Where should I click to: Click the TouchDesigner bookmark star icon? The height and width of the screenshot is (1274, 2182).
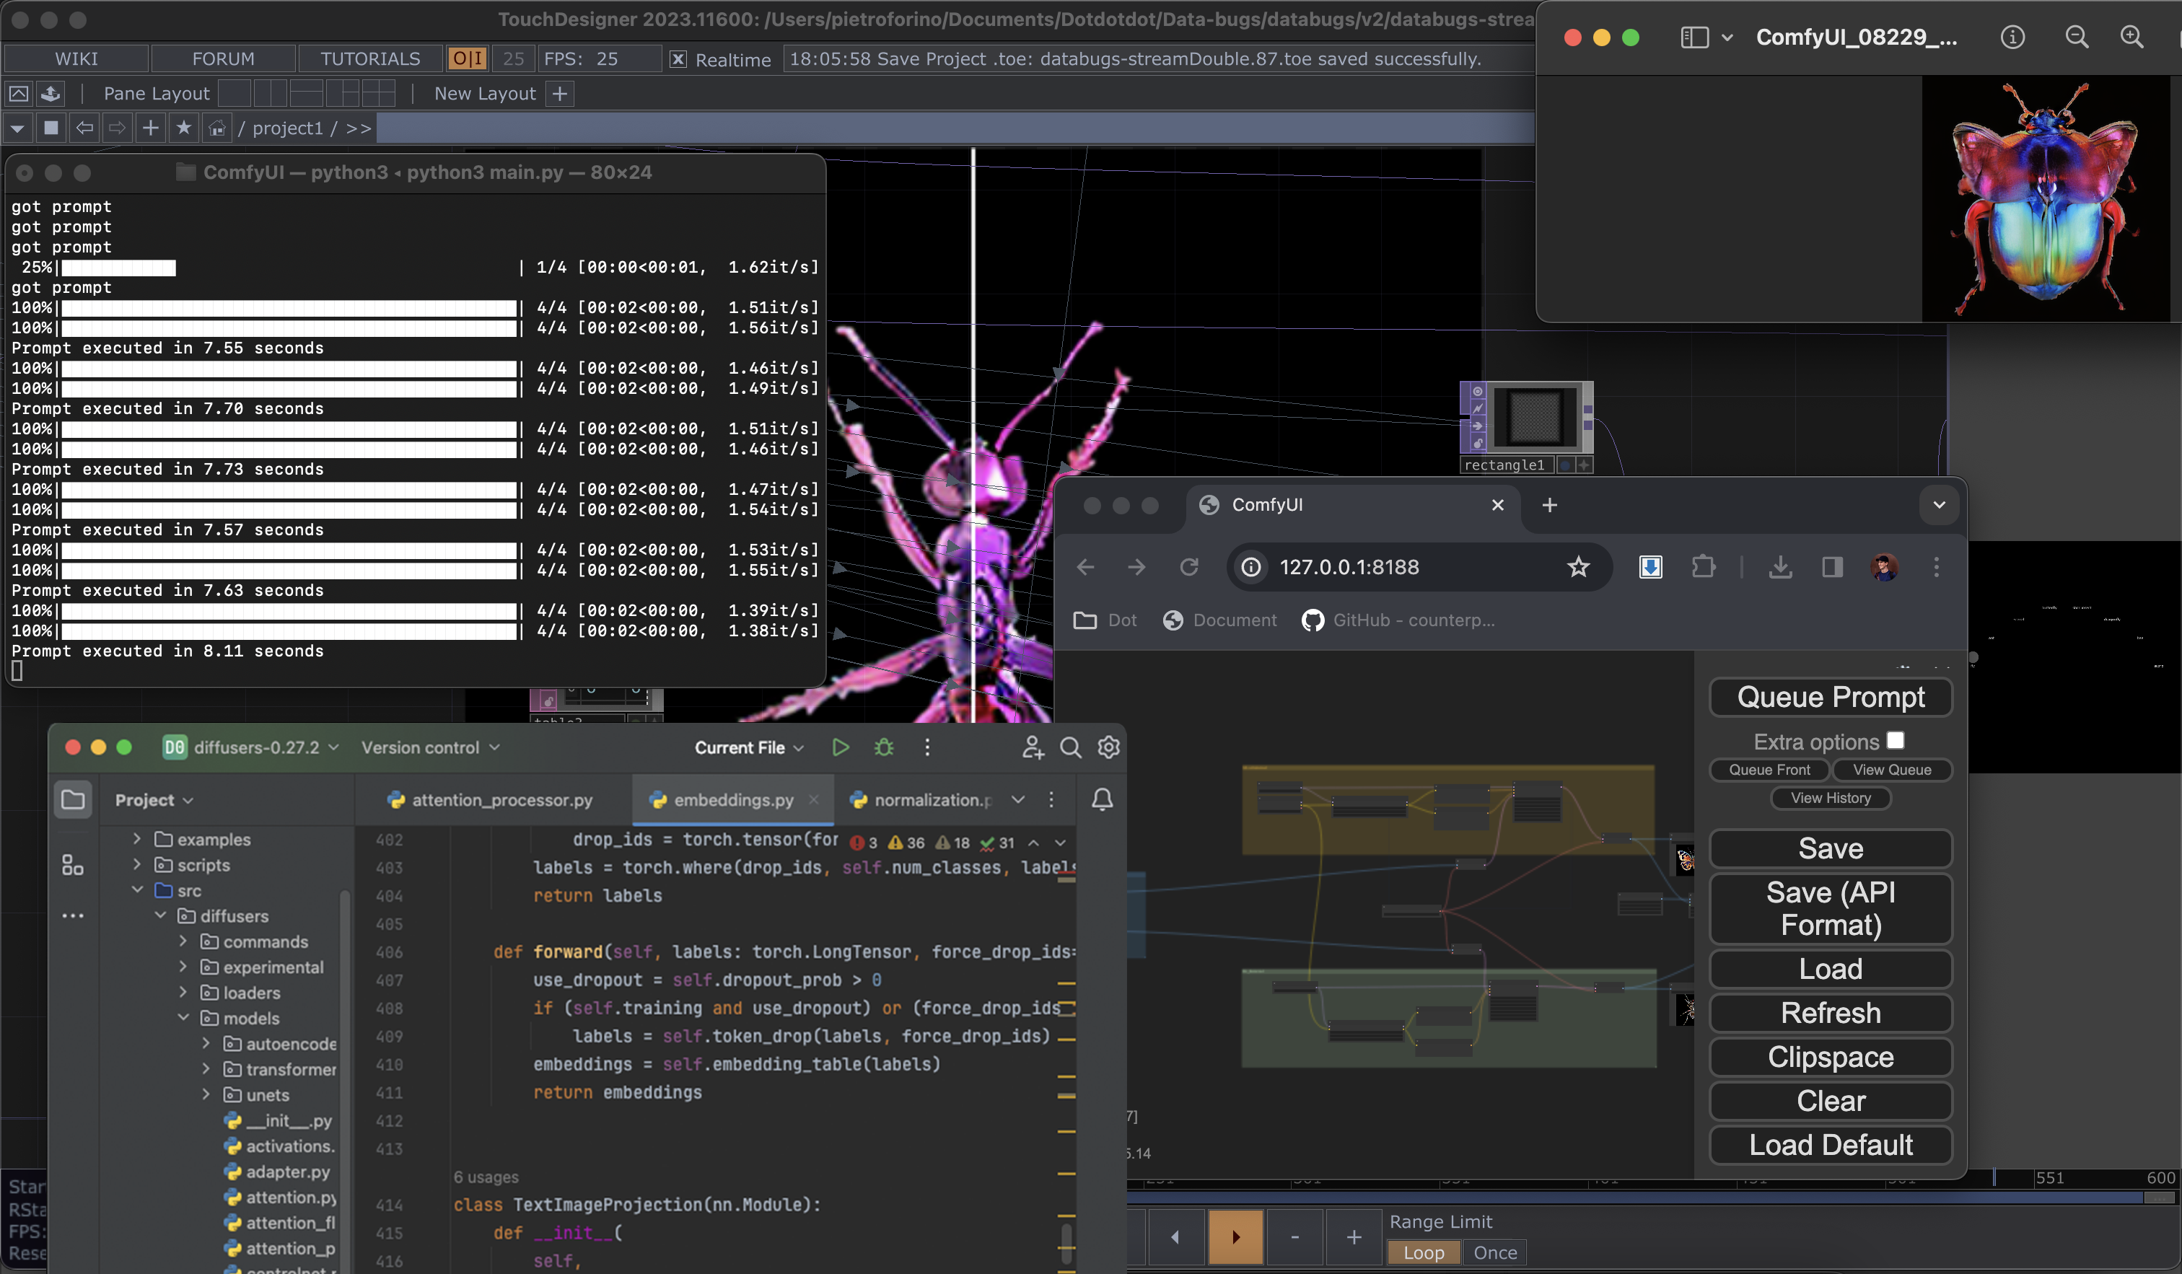[183, 128]
